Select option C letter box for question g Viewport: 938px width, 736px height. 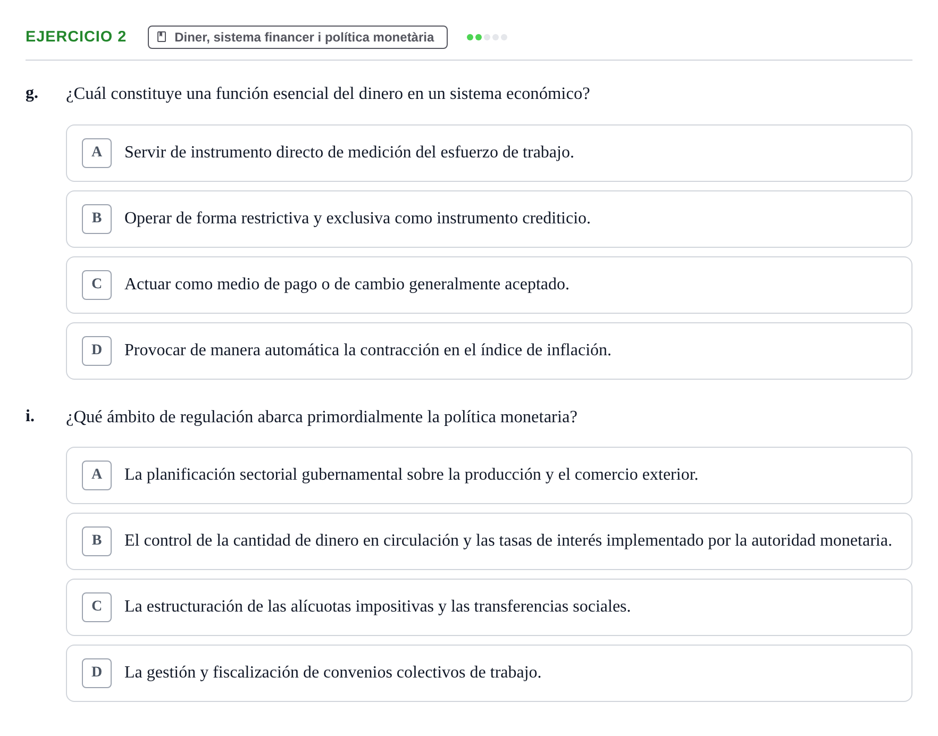click(97, 285)
